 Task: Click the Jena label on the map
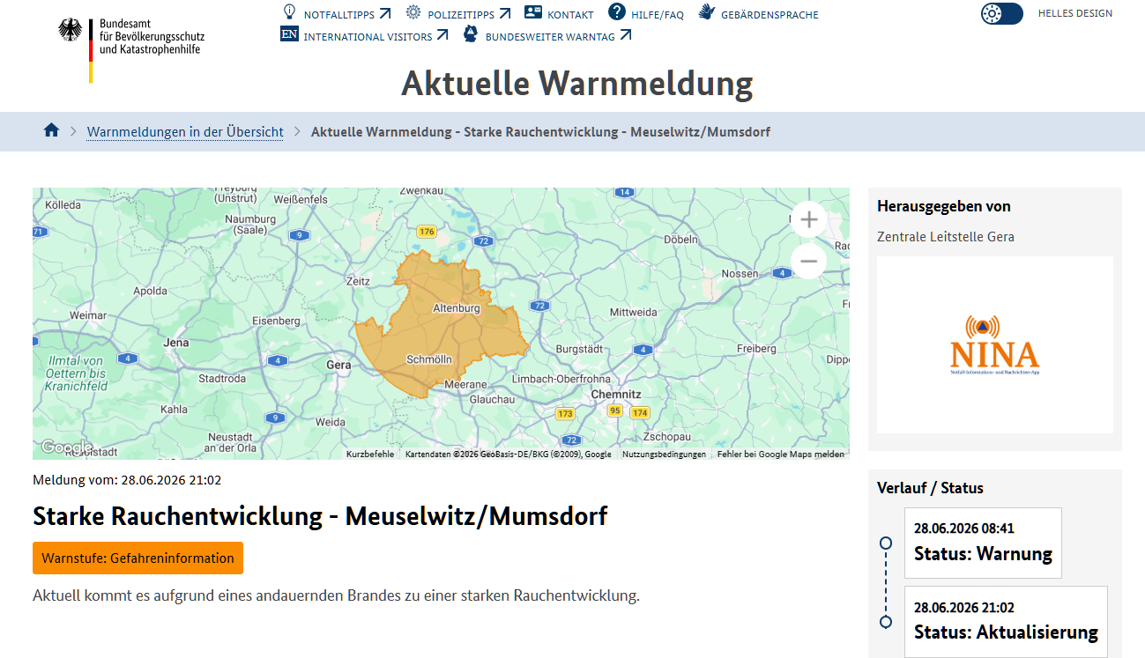[x=176, y=343]
